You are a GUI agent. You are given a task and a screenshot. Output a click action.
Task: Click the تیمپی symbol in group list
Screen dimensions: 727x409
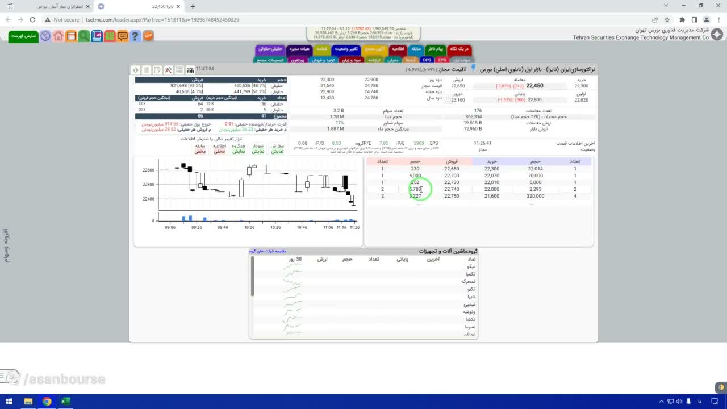pyautogui.click(x=470, y=304)
